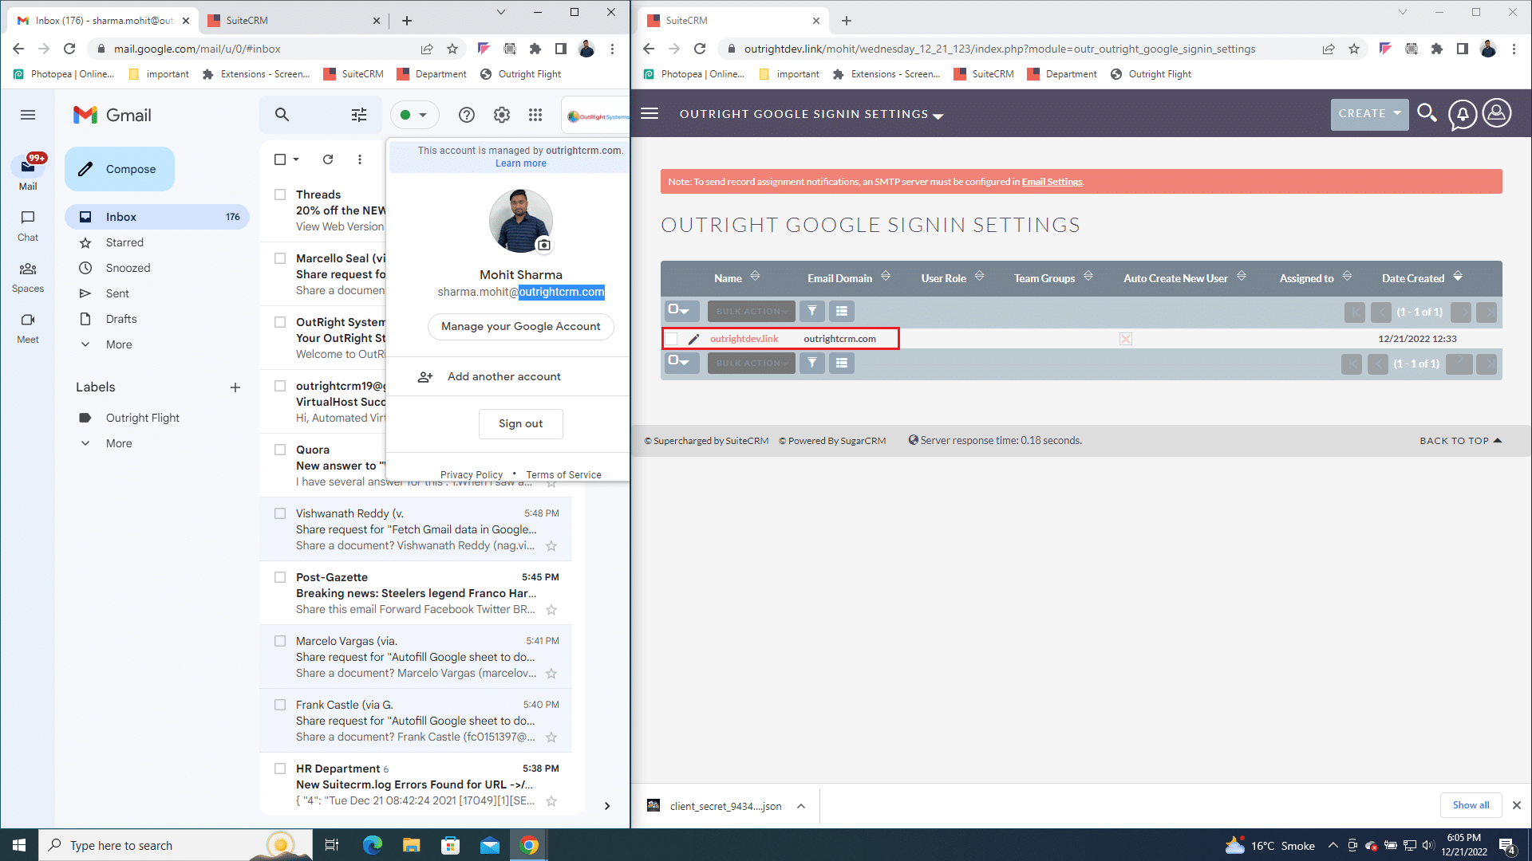
Task: Tick checkbox for HR Department email
Action: 280,769
